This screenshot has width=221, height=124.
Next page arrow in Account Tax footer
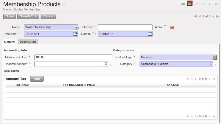(210, 116)
